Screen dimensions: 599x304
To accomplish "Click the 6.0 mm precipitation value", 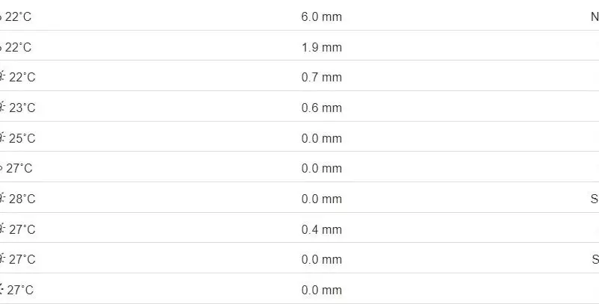I will click(x=321, y=16).
